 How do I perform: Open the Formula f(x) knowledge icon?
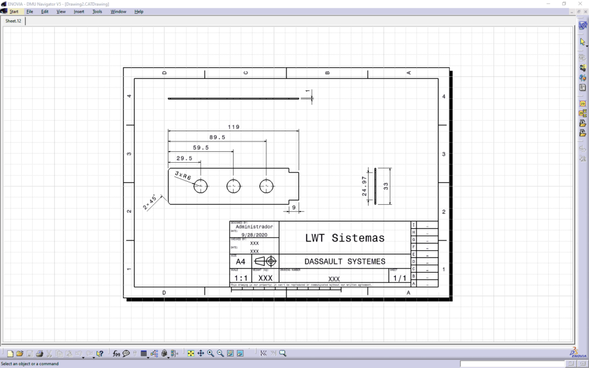pyautogui.click(x=116, y=353)
